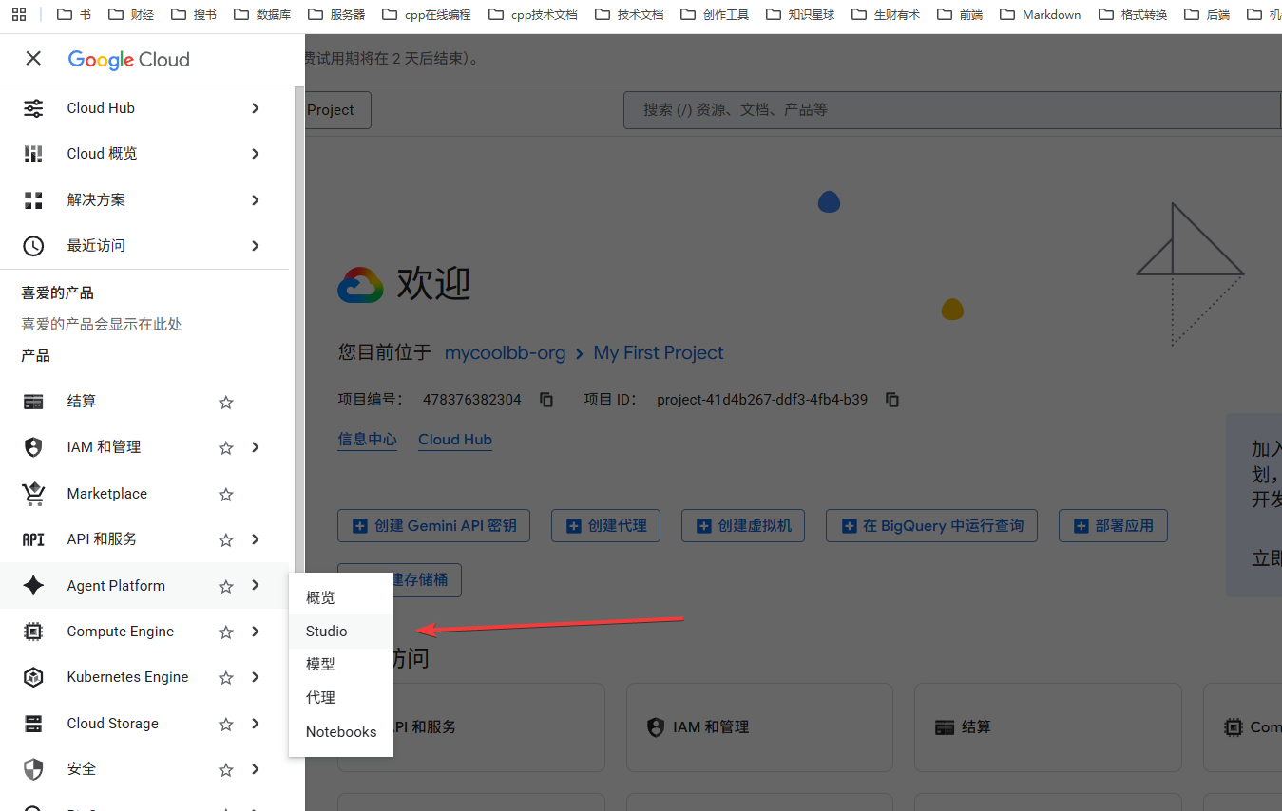This screenshot has width=1282, height=811.
Task: Favorite Marketplace using the star
Action: [226, 494]
